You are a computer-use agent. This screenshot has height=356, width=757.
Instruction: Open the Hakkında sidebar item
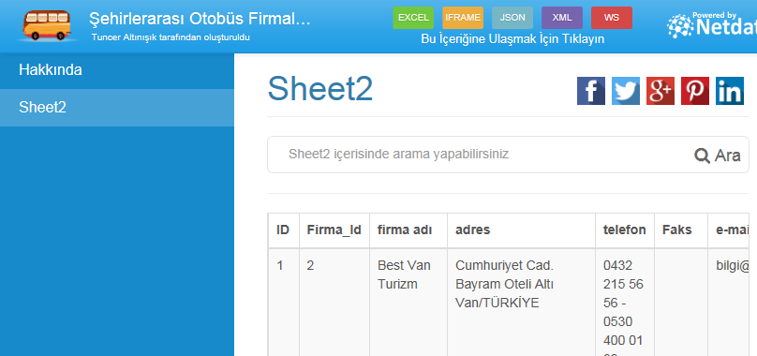117,70
